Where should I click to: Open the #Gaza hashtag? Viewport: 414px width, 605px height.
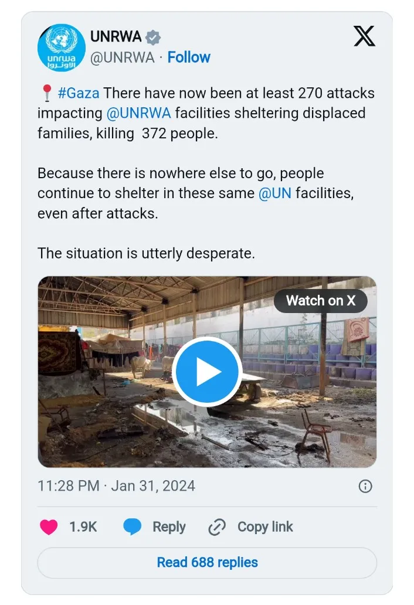tap(79, 93)
